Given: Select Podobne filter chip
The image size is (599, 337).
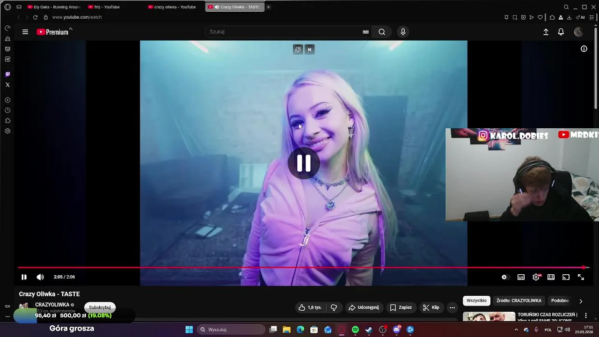Looking at the screenshot, I should [560, 300].
